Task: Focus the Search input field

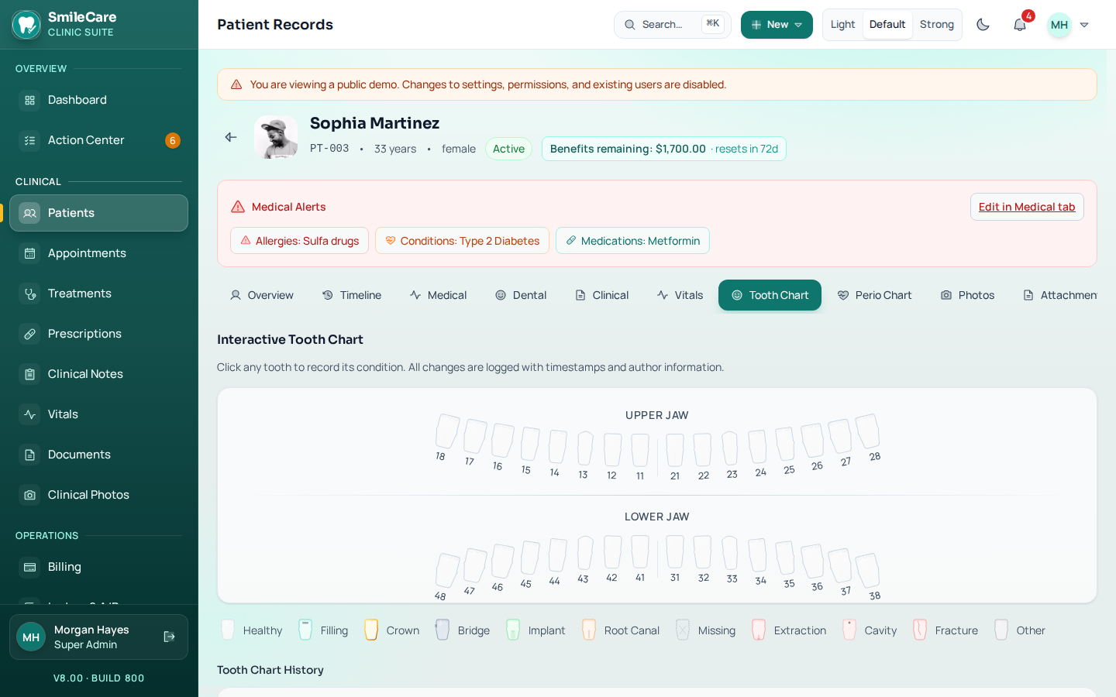Action: click(x=672, y=25)
